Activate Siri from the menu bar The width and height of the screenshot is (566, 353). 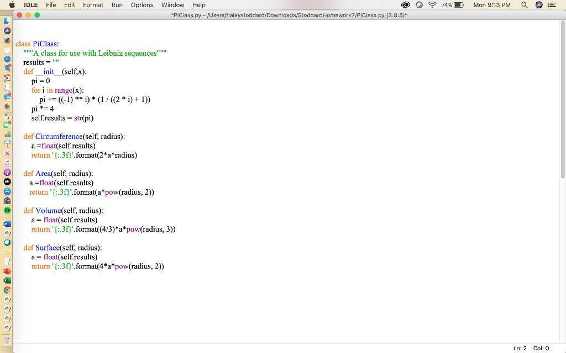click(539, 6)
